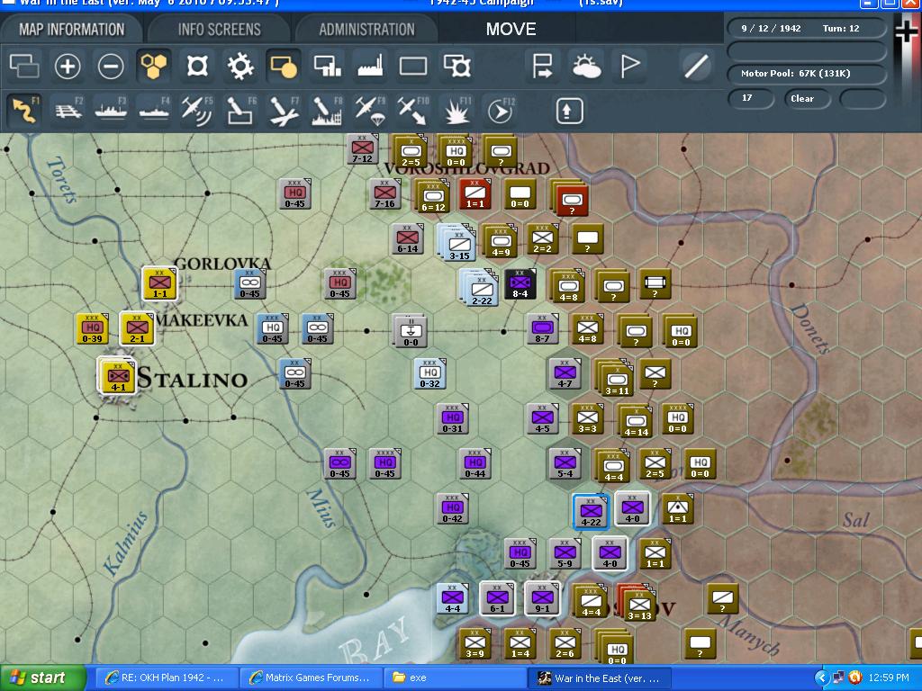Click the Motor Pool 67K display

(806, 74)
